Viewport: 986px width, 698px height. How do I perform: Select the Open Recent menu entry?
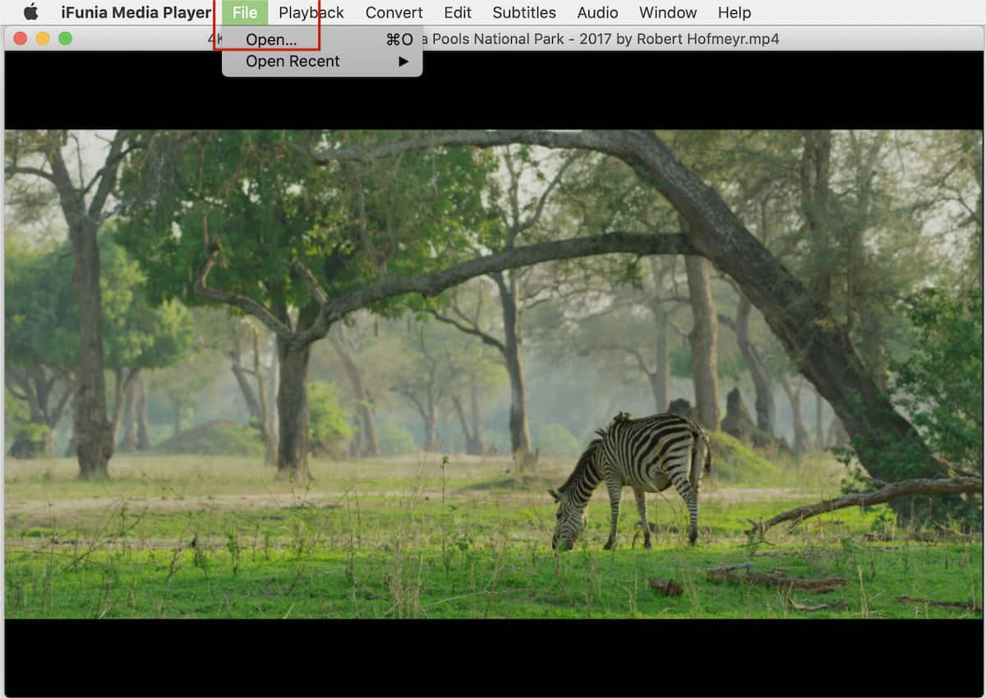click(x=293, y=61)
